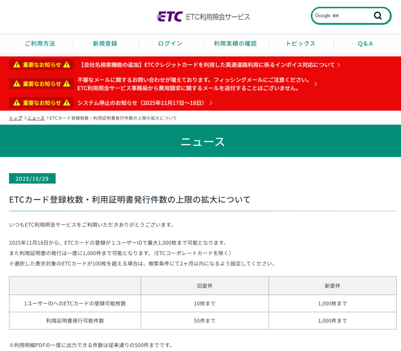Viewport: 401px width, 351px height.
Task: Open the system outage notice for November 17–18
Action: 141,103
